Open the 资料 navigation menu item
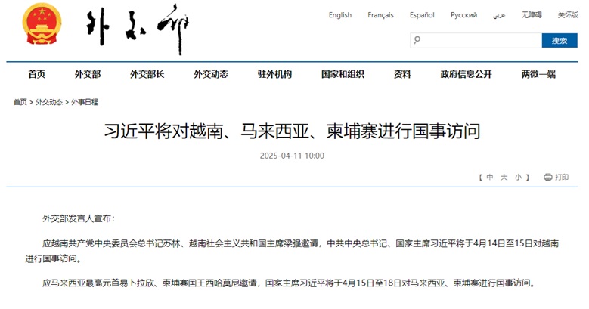 (x=402, y=74)
